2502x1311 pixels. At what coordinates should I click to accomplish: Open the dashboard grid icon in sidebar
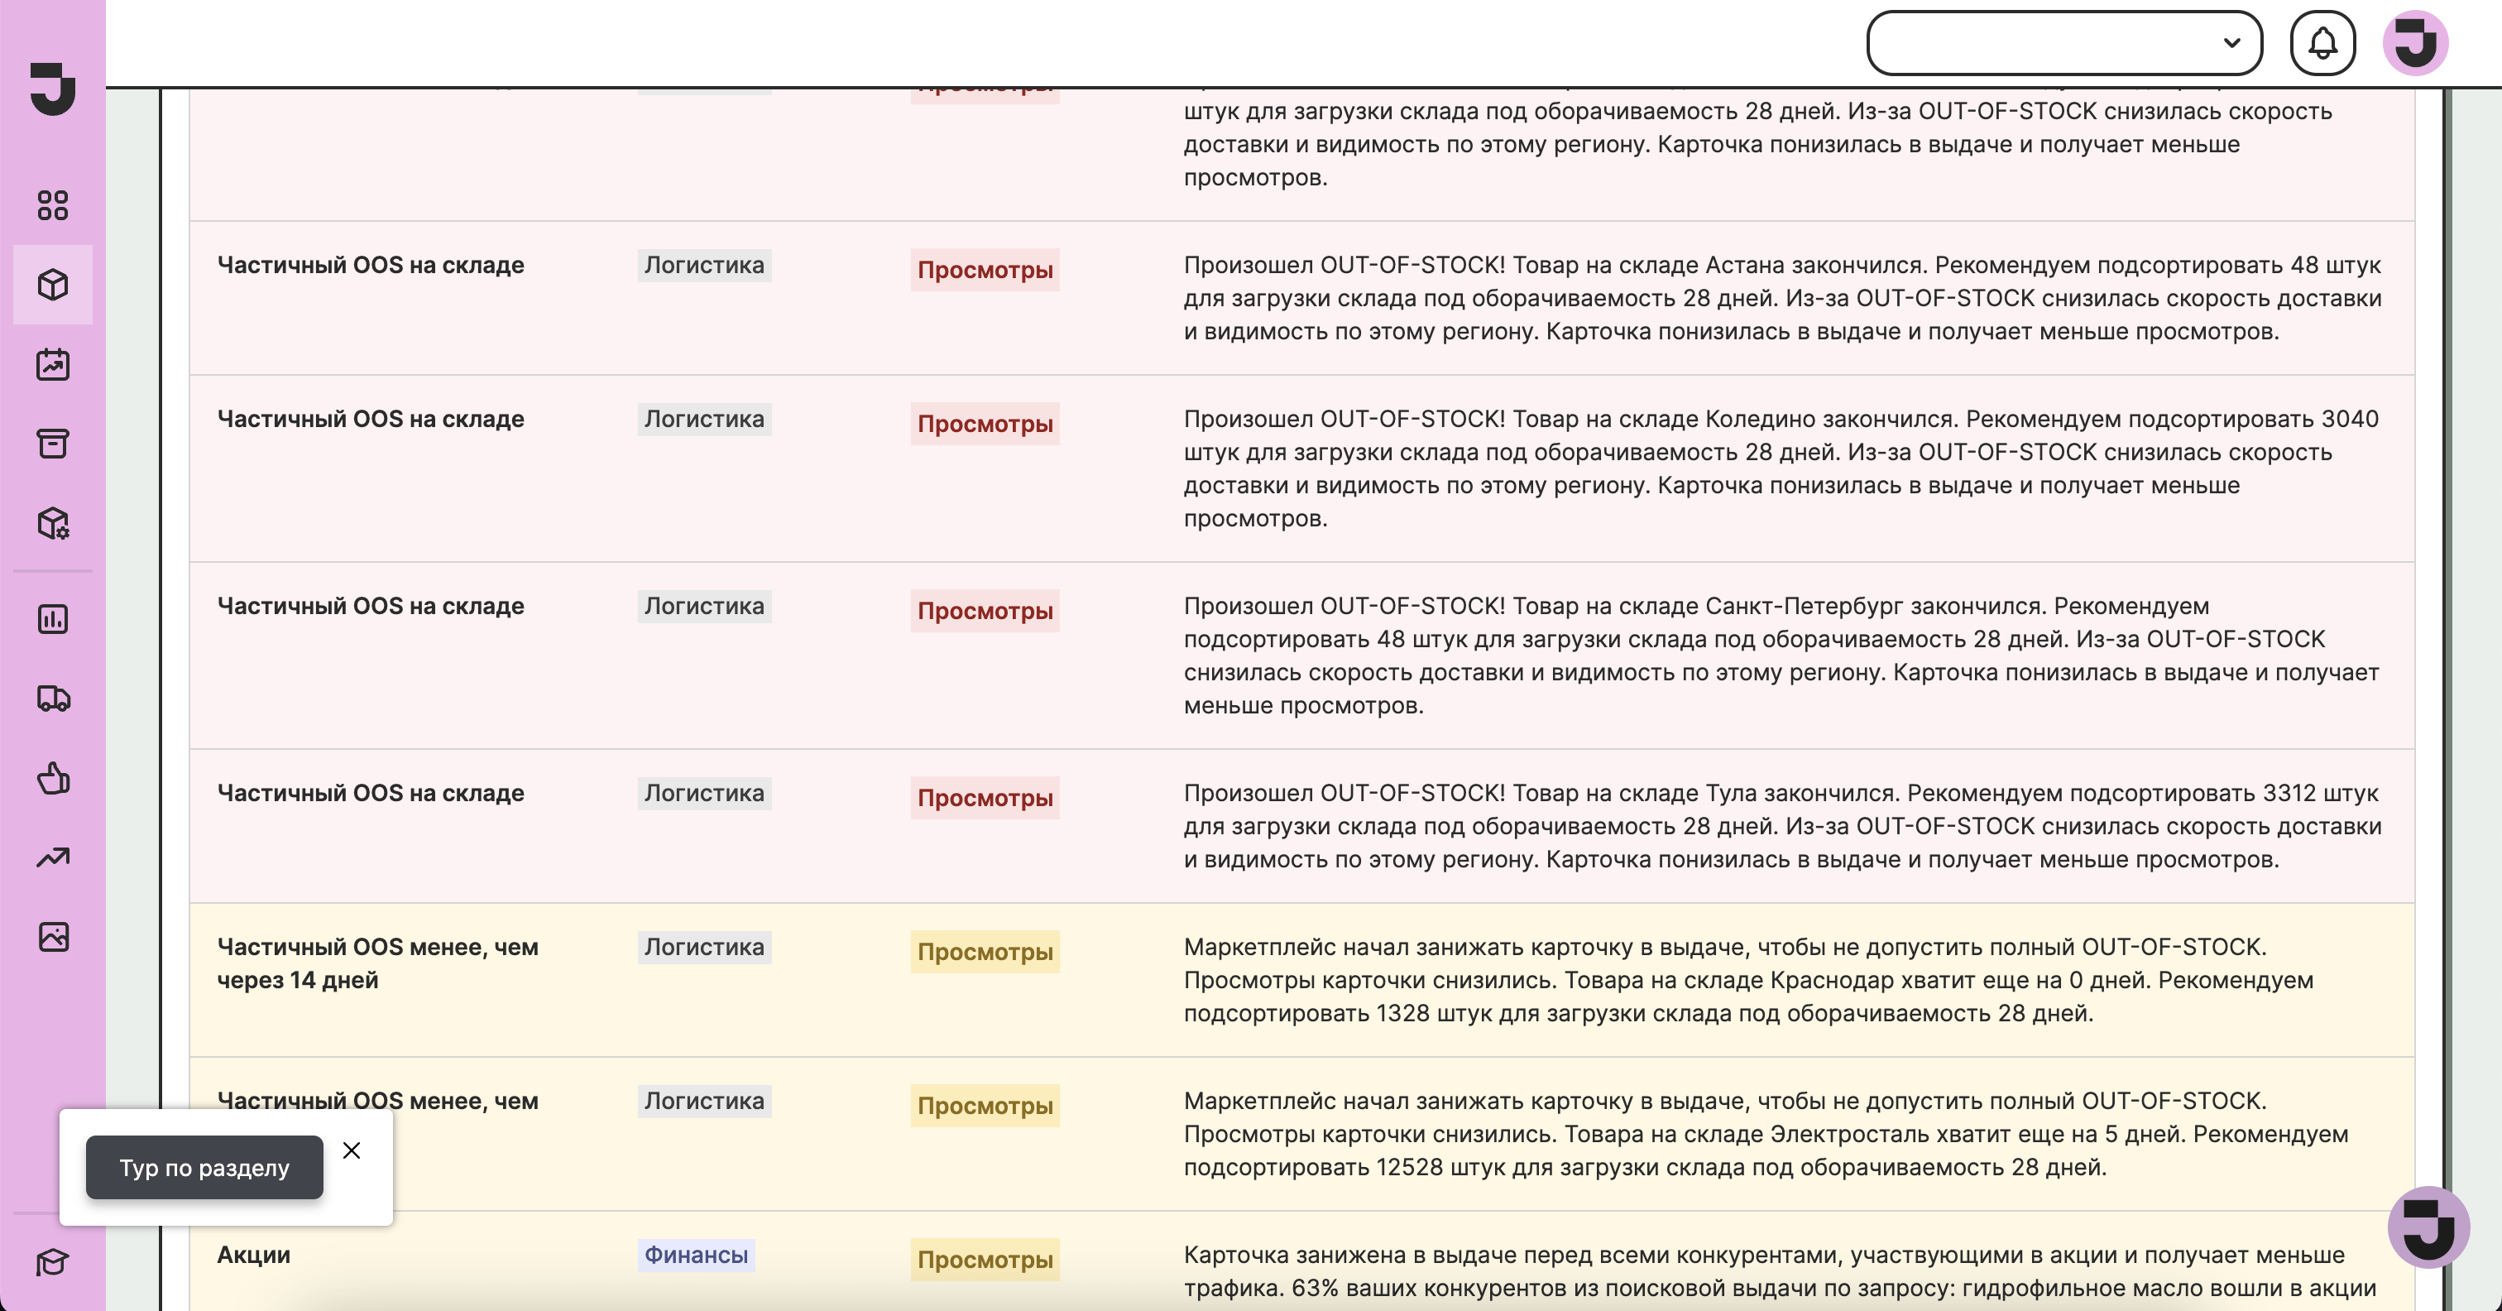[x=52, y=205]
